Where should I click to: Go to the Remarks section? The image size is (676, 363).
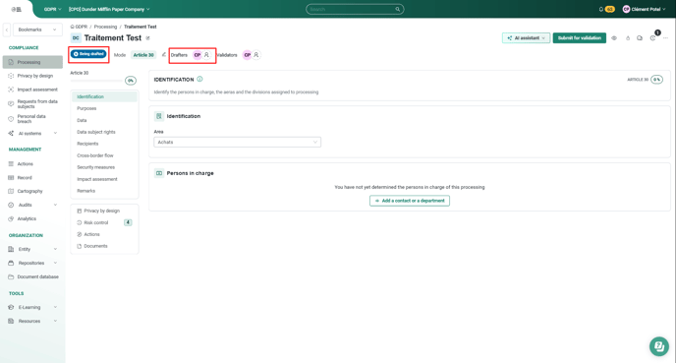point(86,191)
